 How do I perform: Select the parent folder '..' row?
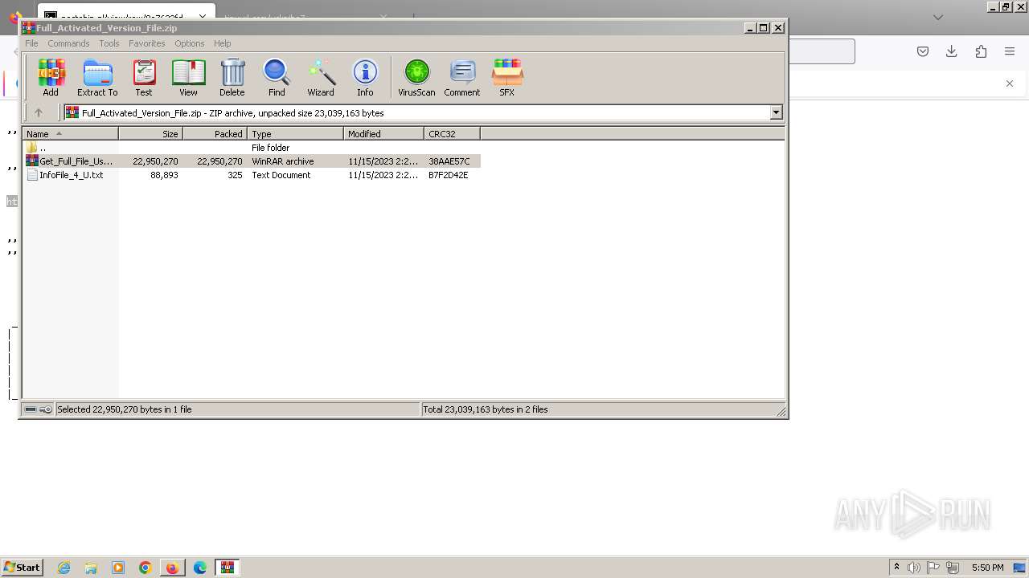pos(252,148)
